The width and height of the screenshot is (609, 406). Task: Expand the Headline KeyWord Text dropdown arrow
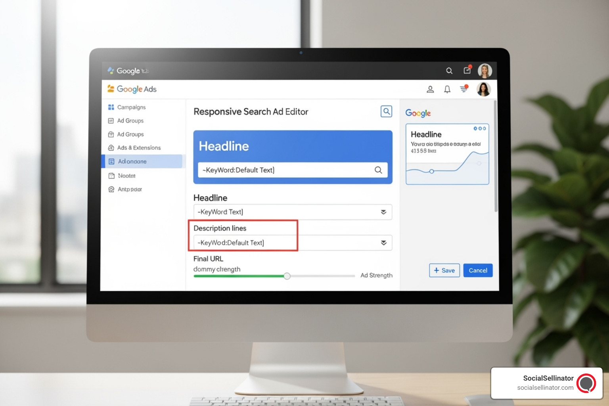[x=383, y=212]
